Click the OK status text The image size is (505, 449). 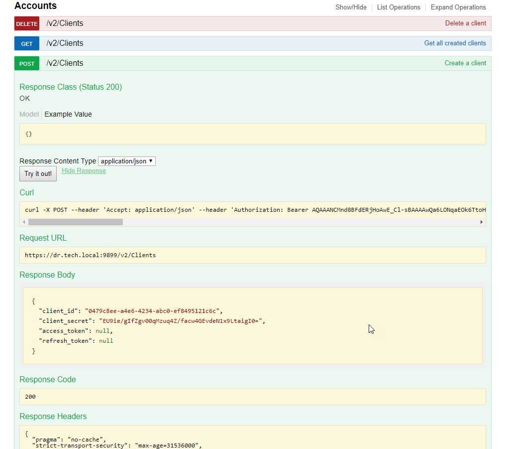(x=24, y=98)
